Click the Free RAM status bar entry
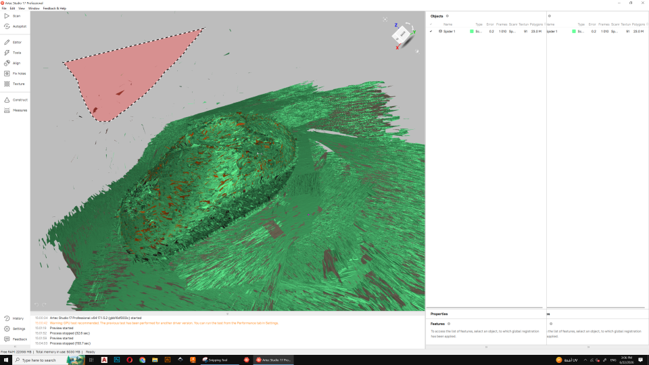 pos(16,351)
